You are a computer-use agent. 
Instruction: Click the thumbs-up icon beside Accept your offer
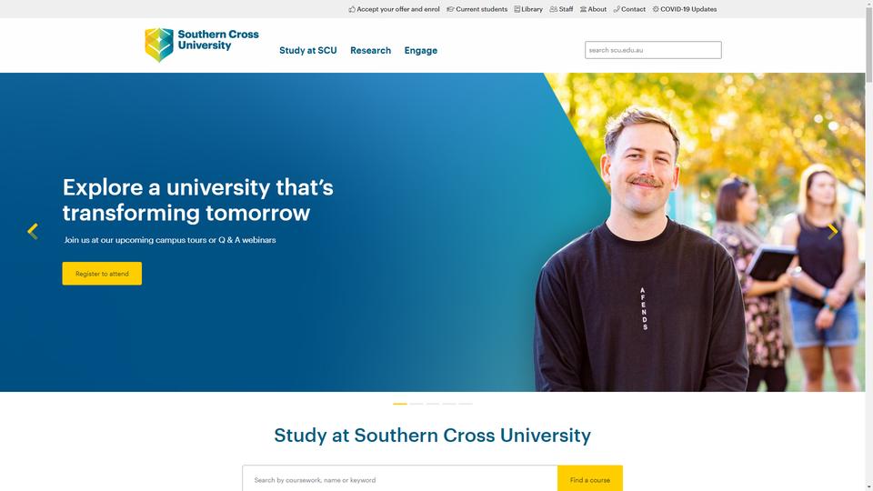[352, 9]
